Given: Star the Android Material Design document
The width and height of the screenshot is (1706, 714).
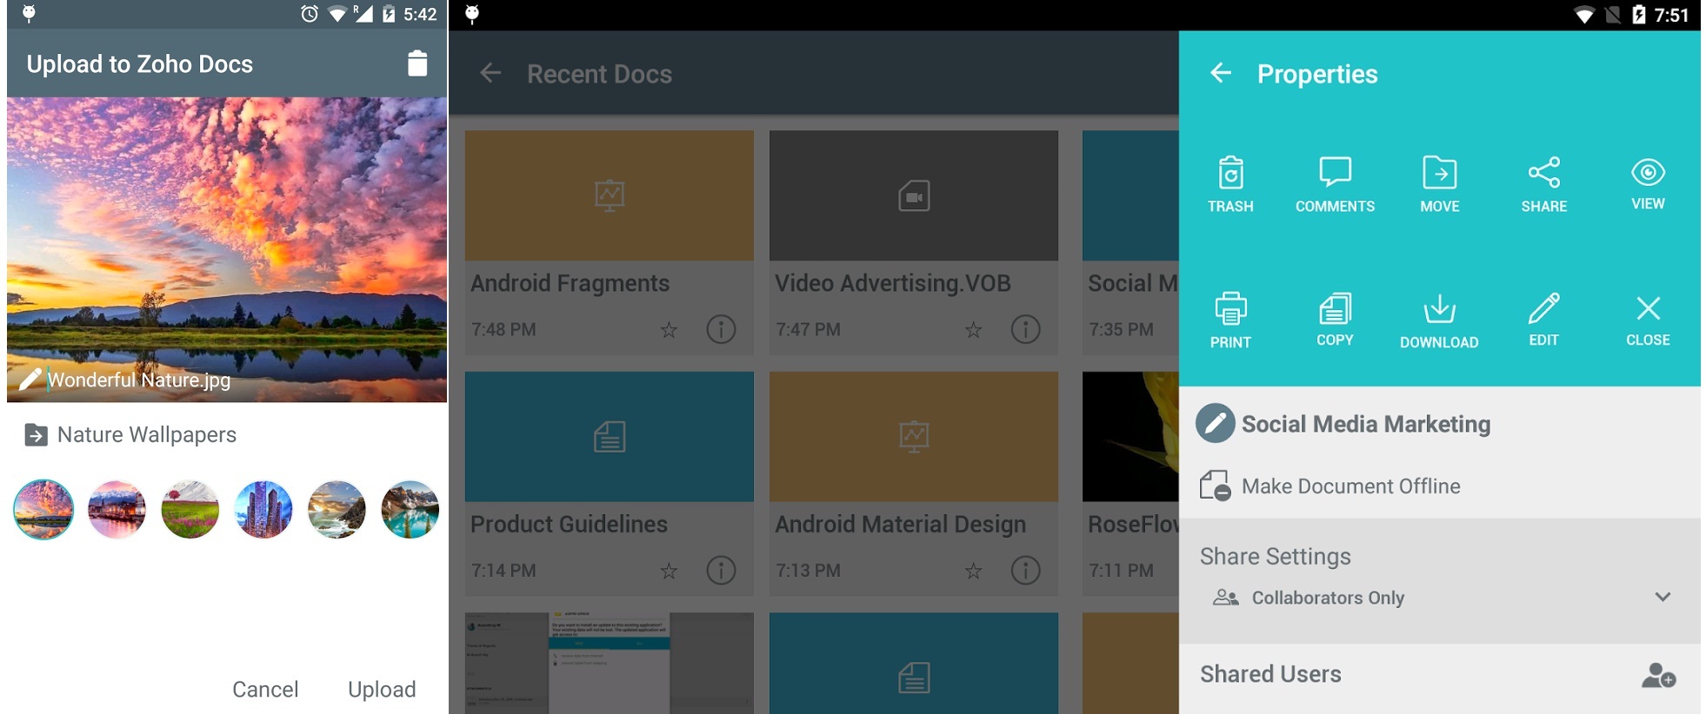Looking at the screenshot, I should (973, 571).
